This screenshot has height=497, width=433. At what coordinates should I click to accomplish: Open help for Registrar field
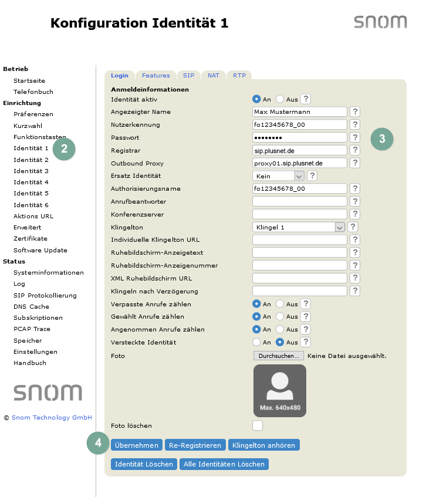(x=355, y=150)
